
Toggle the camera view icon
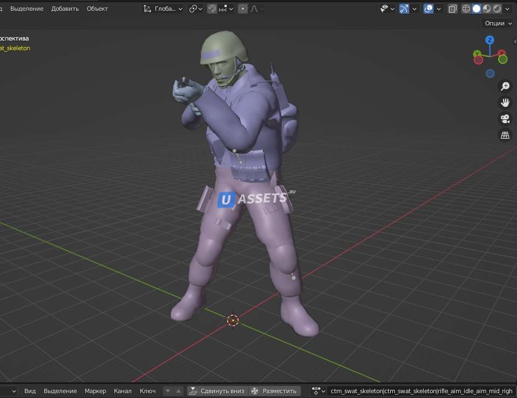505,119
